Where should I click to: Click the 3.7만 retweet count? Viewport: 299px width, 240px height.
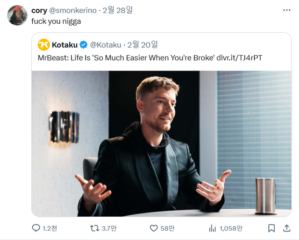point(110,228)
